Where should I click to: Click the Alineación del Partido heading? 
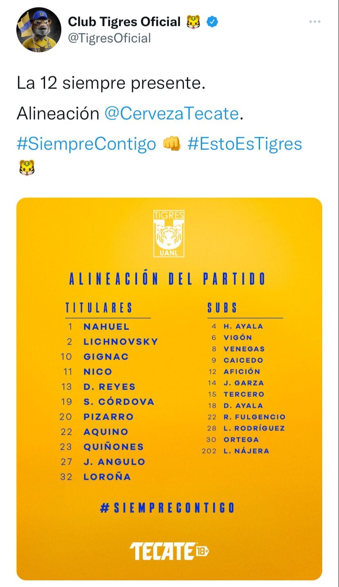coord(167,279)
